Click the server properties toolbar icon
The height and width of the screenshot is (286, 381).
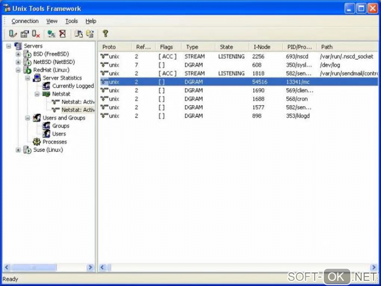25,34
